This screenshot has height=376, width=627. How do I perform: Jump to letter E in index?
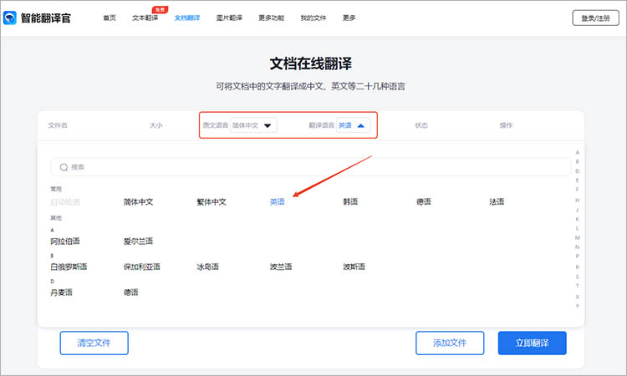578,180
